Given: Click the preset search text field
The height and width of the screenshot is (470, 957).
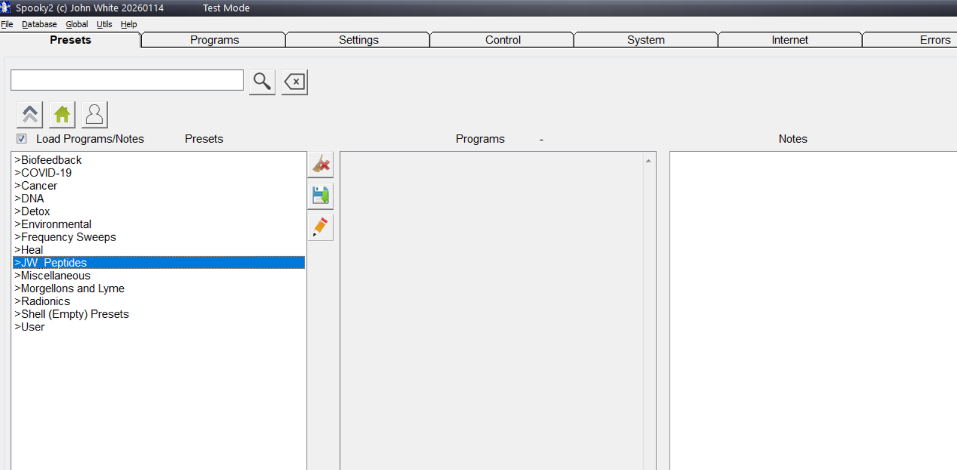Looking at the screenshot, I should (x=127, y=80).
